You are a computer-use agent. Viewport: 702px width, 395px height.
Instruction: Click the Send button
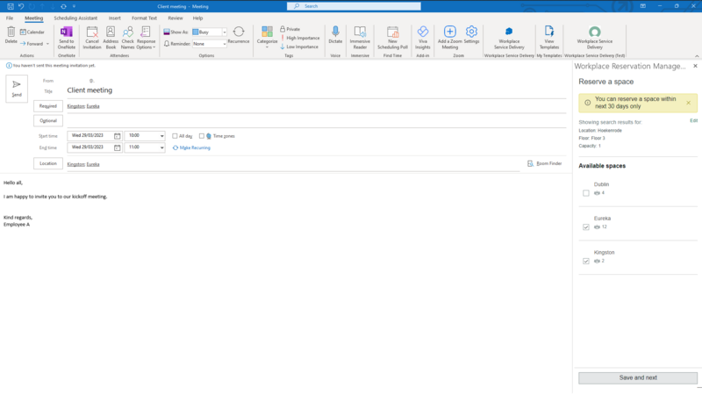(17, 89)
